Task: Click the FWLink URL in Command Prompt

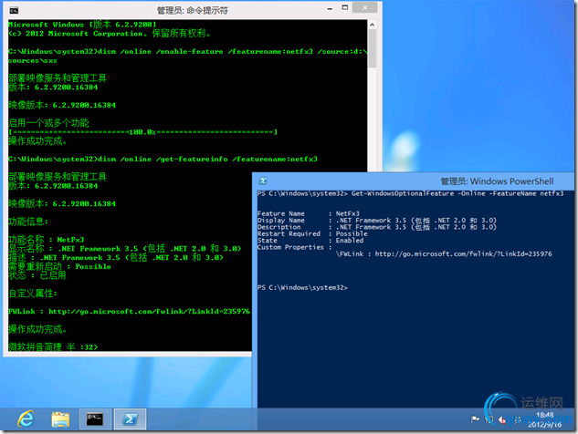Action: coord(149,312)
